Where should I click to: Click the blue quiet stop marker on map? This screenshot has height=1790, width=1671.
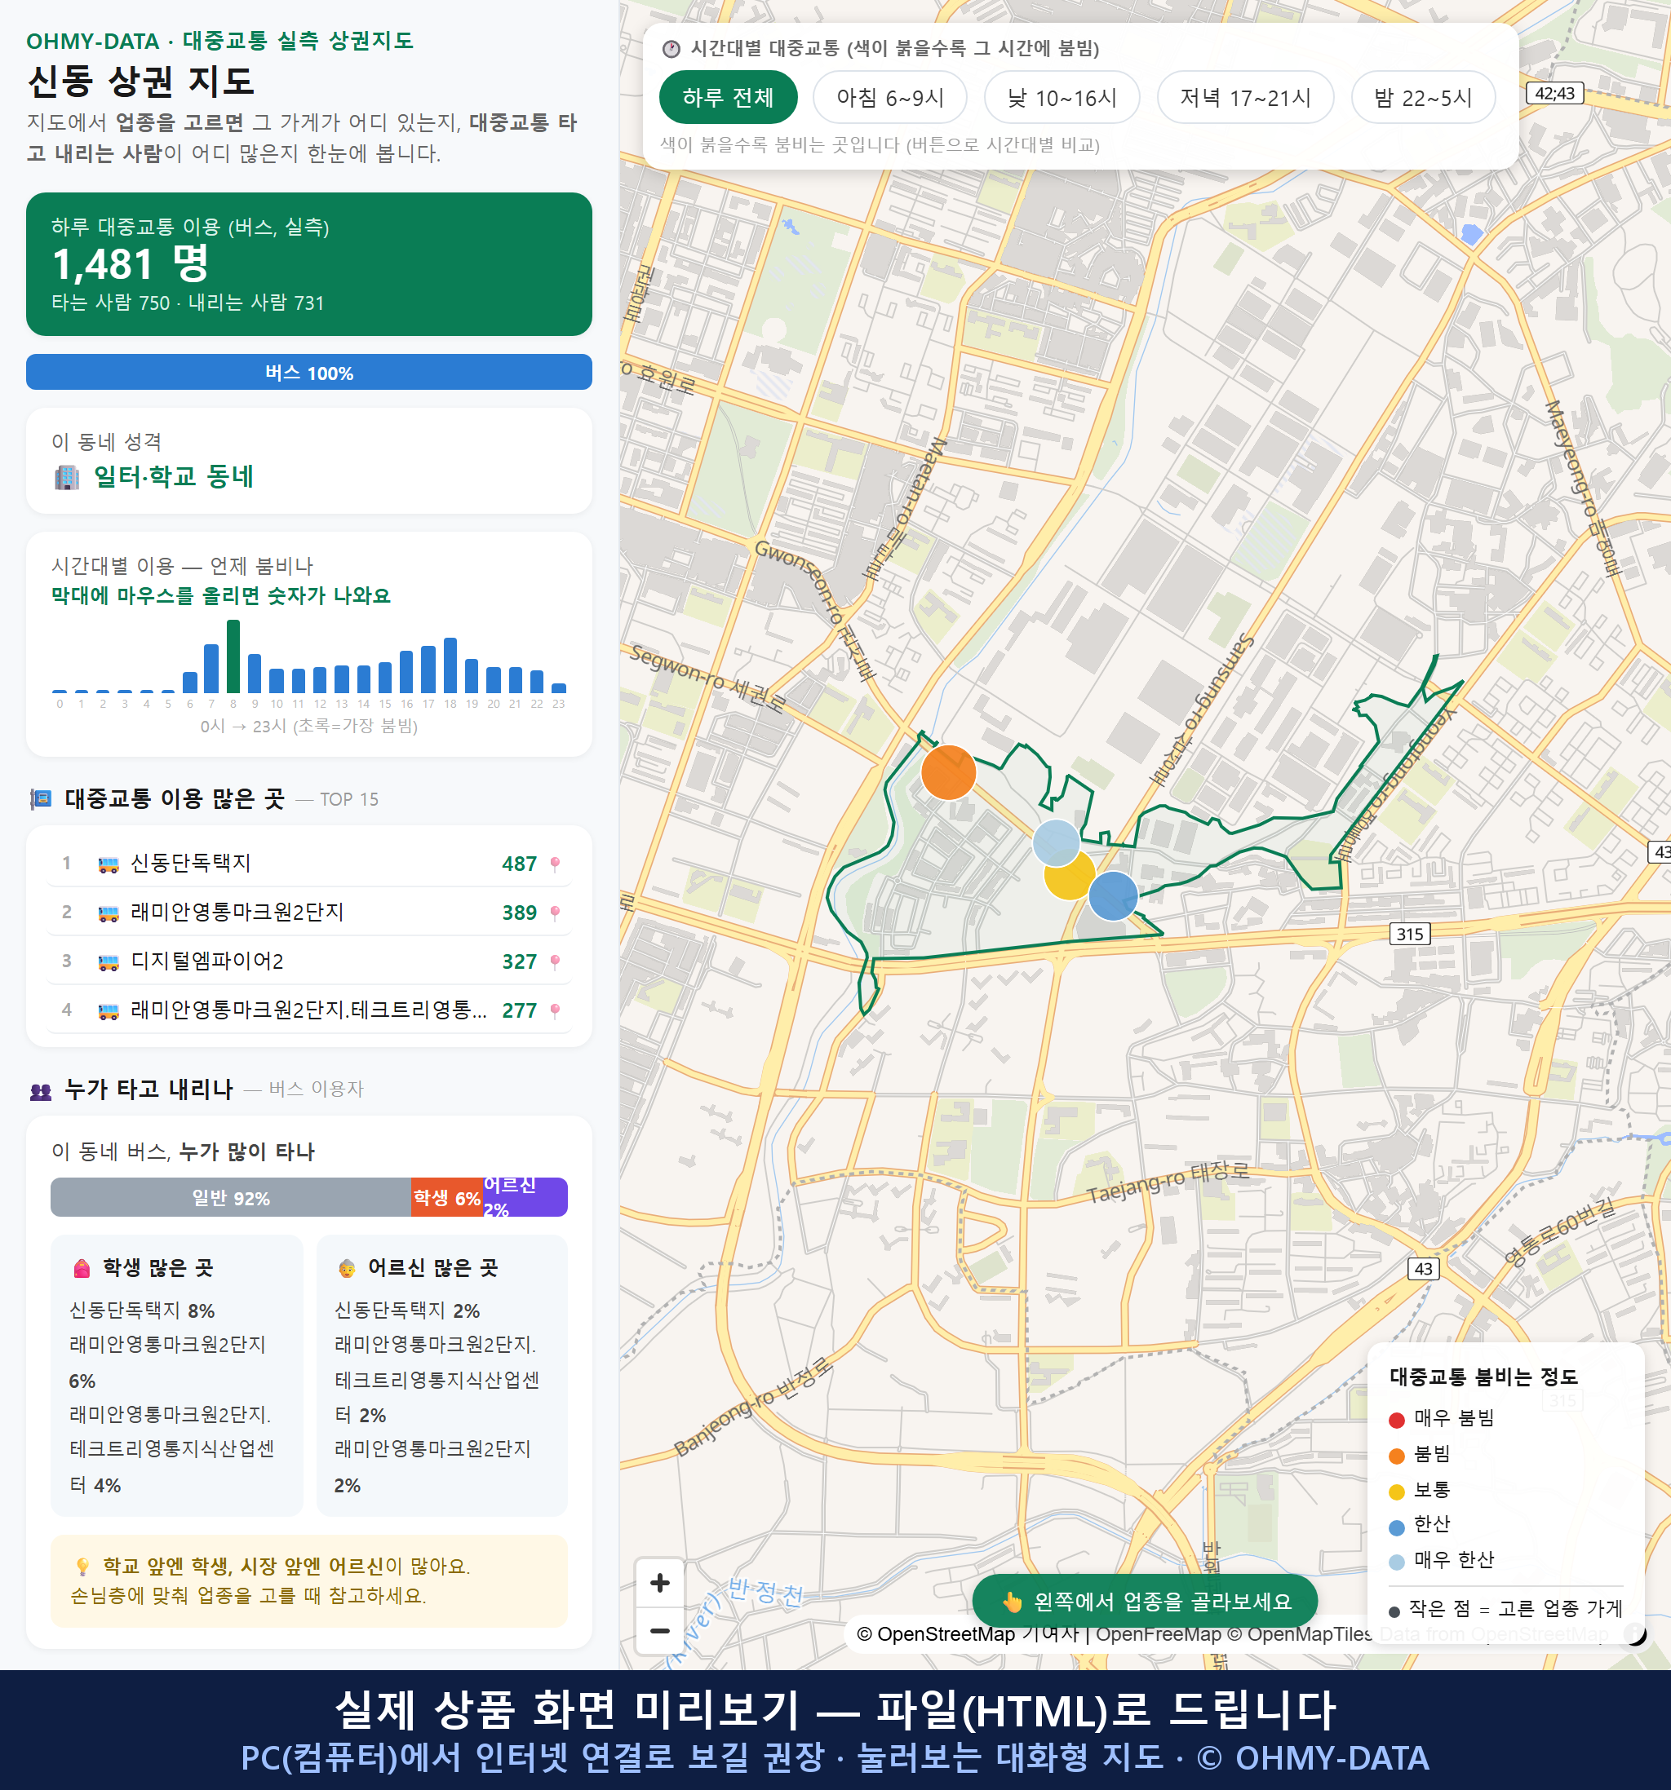1112,896
